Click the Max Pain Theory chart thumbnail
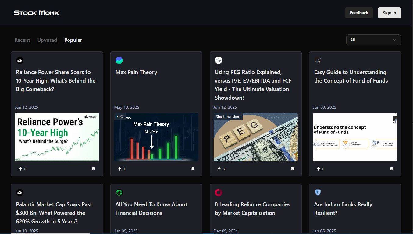Image resolution: width=413 pixels, height=234 pixels. 156,137
